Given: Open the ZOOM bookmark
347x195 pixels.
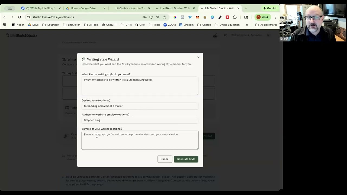Looking at the screenshot, I should (x=169, y=25).
